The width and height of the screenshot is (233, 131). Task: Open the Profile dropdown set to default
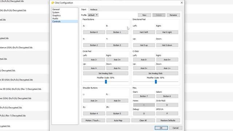coord(93,15)
